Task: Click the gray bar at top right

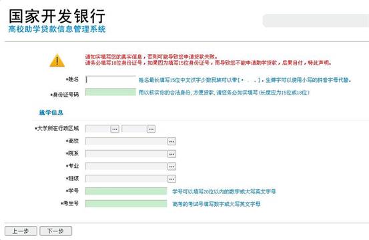Action: tap(316, 21)
